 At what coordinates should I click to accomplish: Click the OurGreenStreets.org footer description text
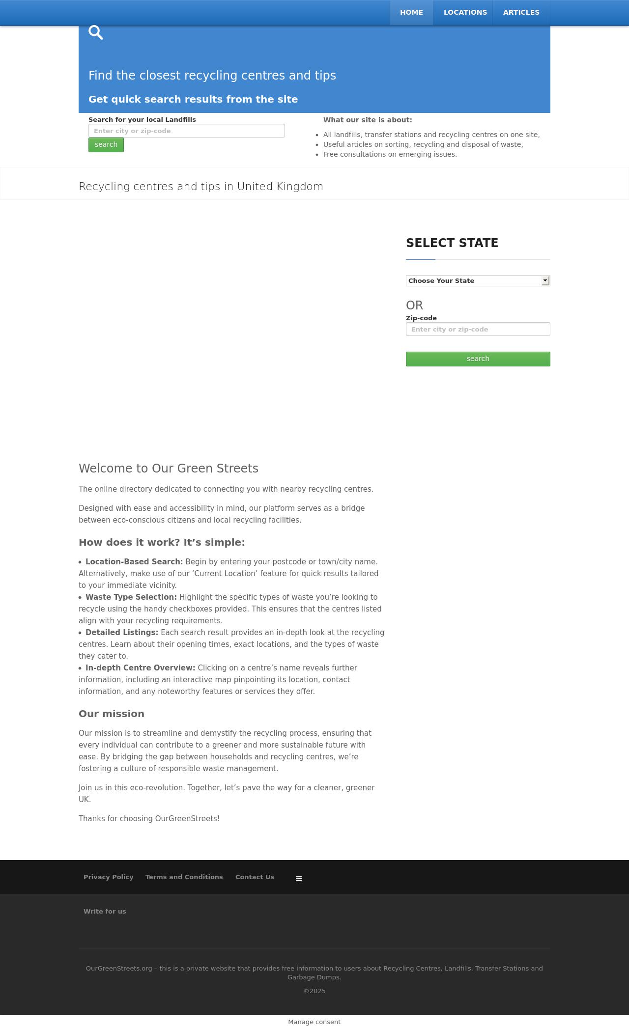314,973
